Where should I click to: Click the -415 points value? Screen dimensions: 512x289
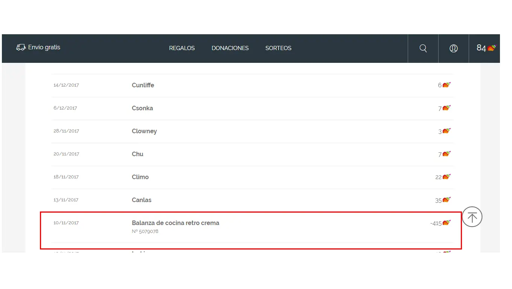pyautogui.click(x=436, y=223)
